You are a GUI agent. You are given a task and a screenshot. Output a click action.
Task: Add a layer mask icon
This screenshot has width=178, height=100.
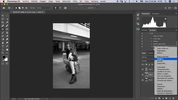pos(159,98)
